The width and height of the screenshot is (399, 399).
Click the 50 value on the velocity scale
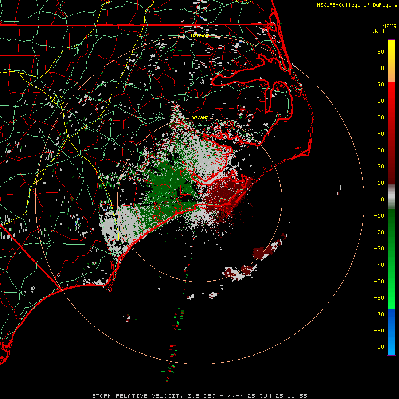[381, 117]
